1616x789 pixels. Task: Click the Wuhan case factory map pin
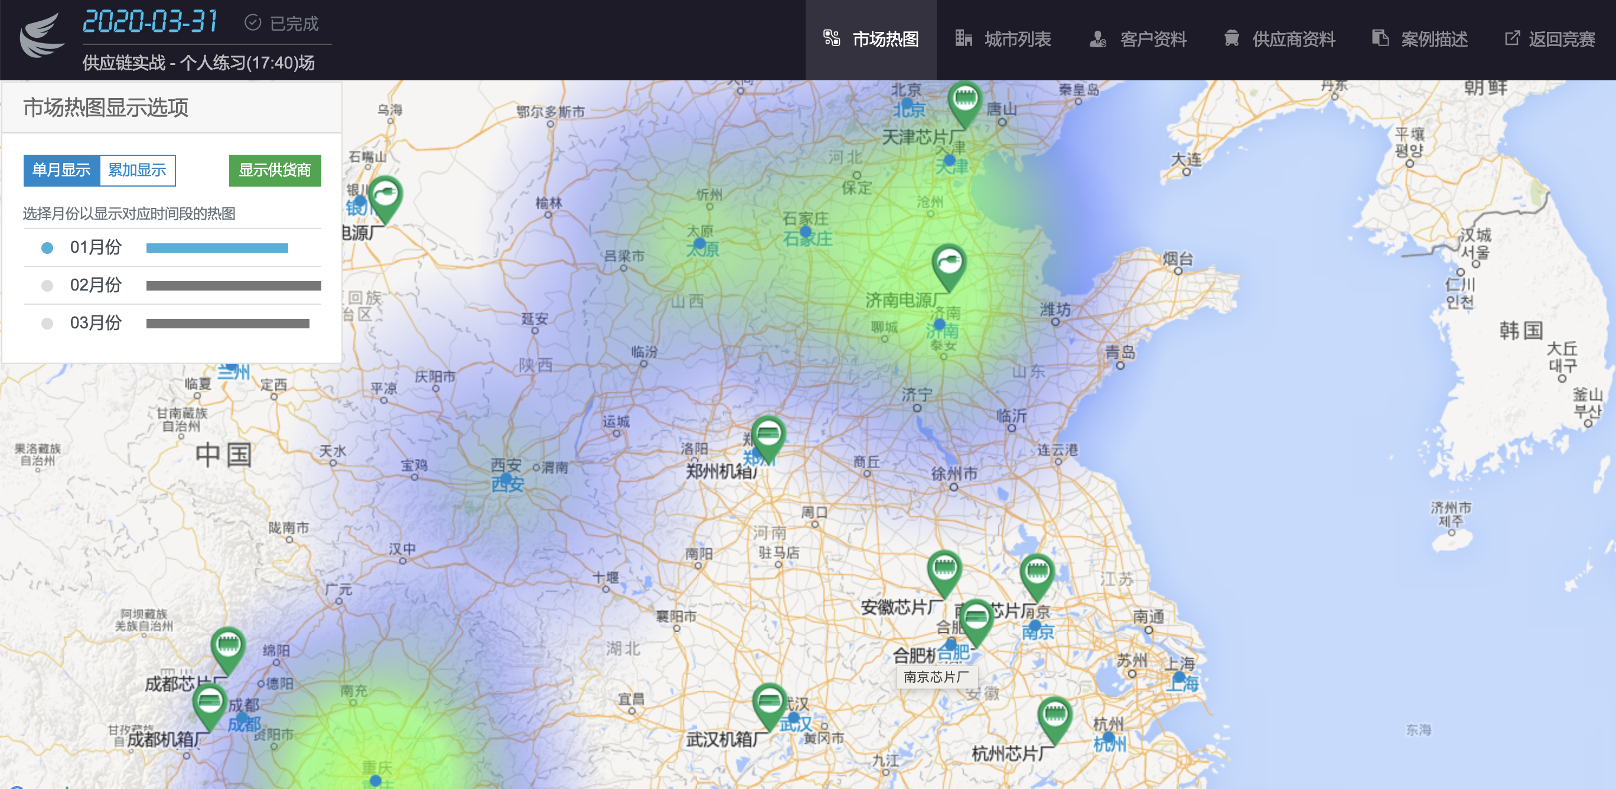[x=769, y=702]
